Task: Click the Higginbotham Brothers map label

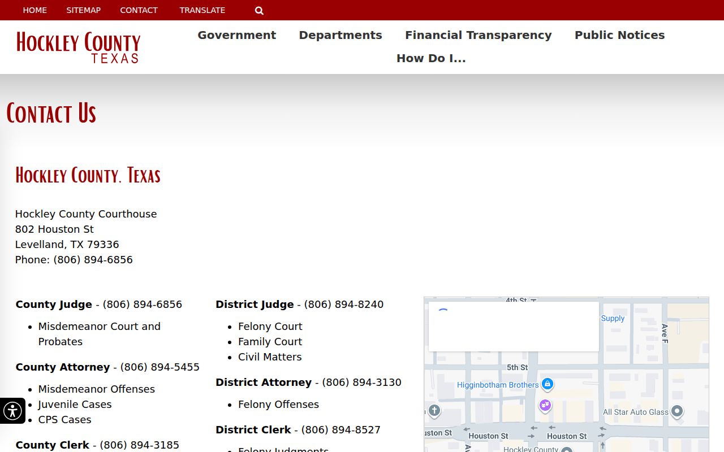Action: click(498, 385)
